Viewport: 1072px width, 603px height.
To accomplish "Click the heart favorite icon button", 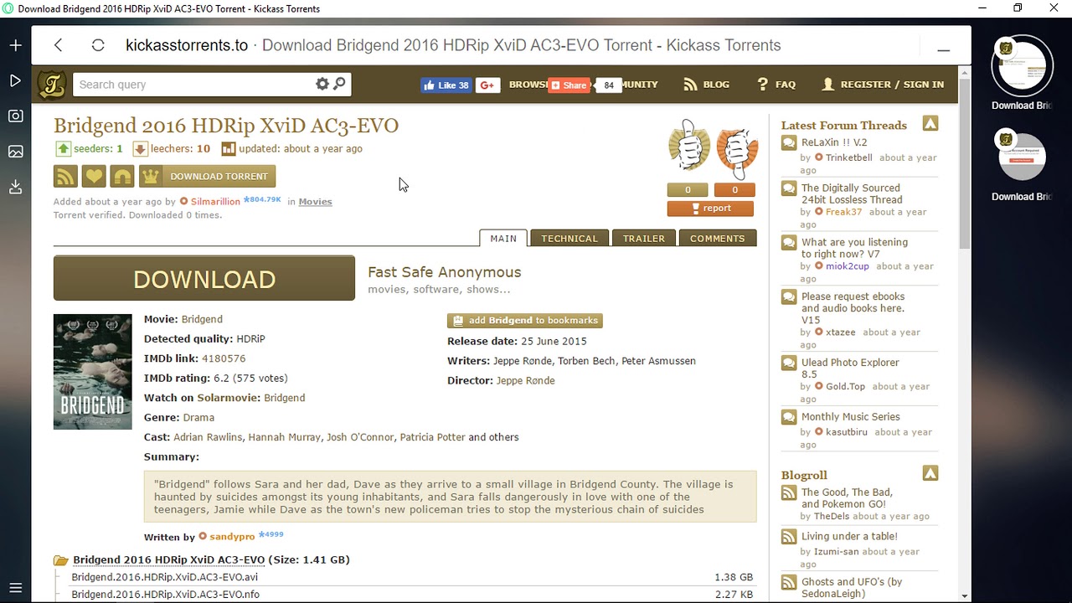I will coord(94,176).
